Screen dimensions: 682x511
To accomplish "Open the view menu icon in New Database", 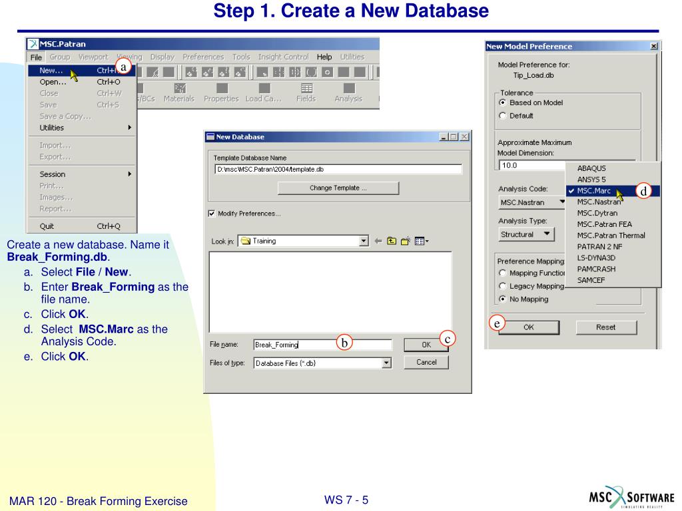I will coord(421,241).
